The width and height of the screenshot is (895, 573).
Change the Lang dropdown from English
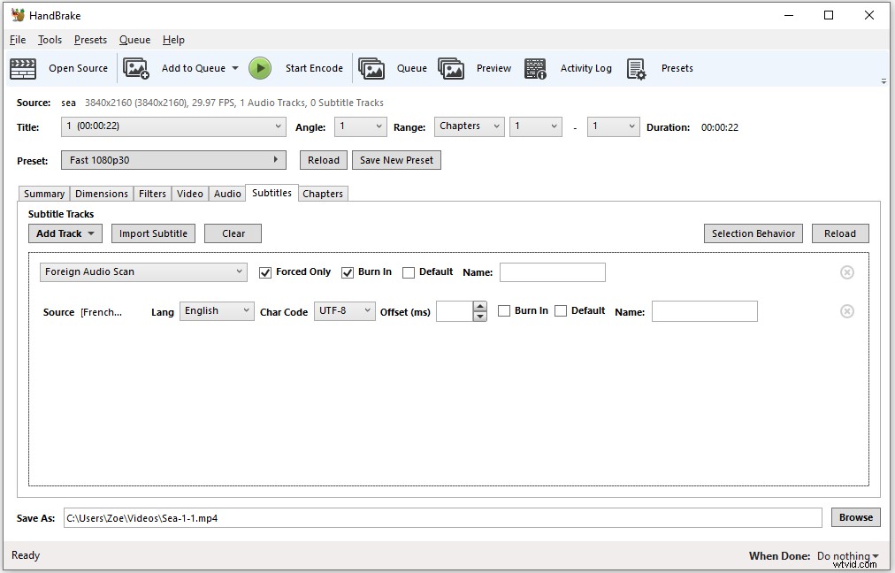coord(216,311)
